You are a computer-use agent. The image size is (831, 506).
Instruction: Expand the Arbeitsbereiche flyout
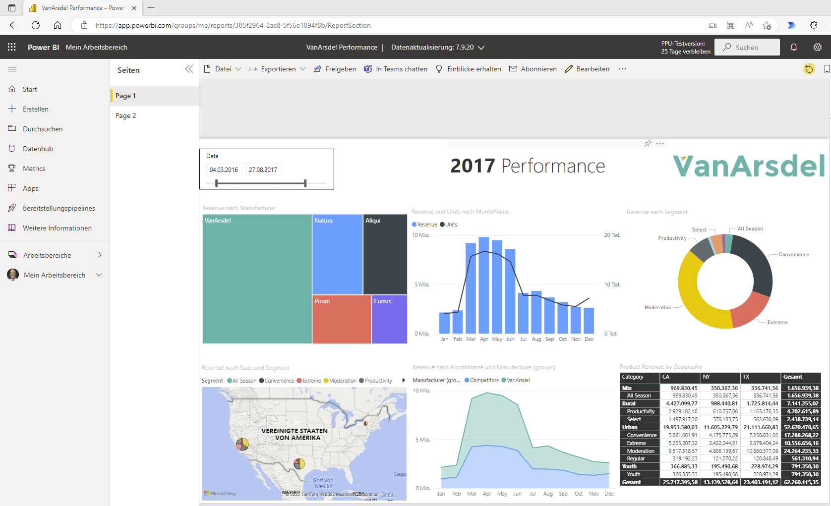(100, 255)
